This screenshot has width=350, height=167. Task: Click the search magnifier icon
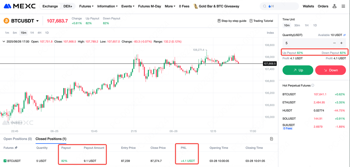[x=265, y=6]
